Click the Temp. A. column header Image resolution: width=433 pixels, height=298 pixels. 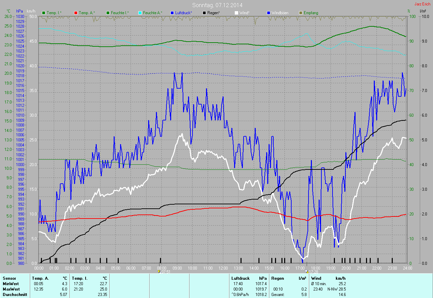pyautogui.click(x=40, y=278)
